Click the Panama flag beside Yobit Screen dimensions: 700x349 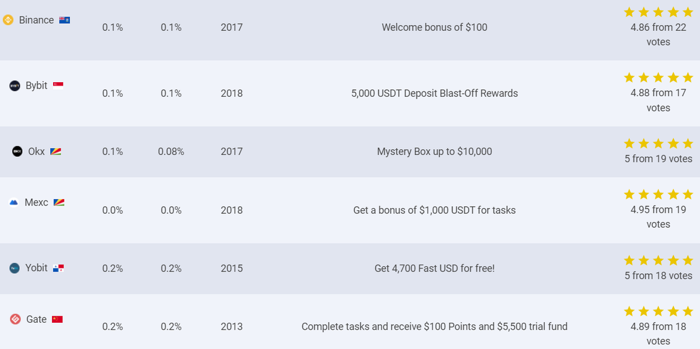point(58,269)
